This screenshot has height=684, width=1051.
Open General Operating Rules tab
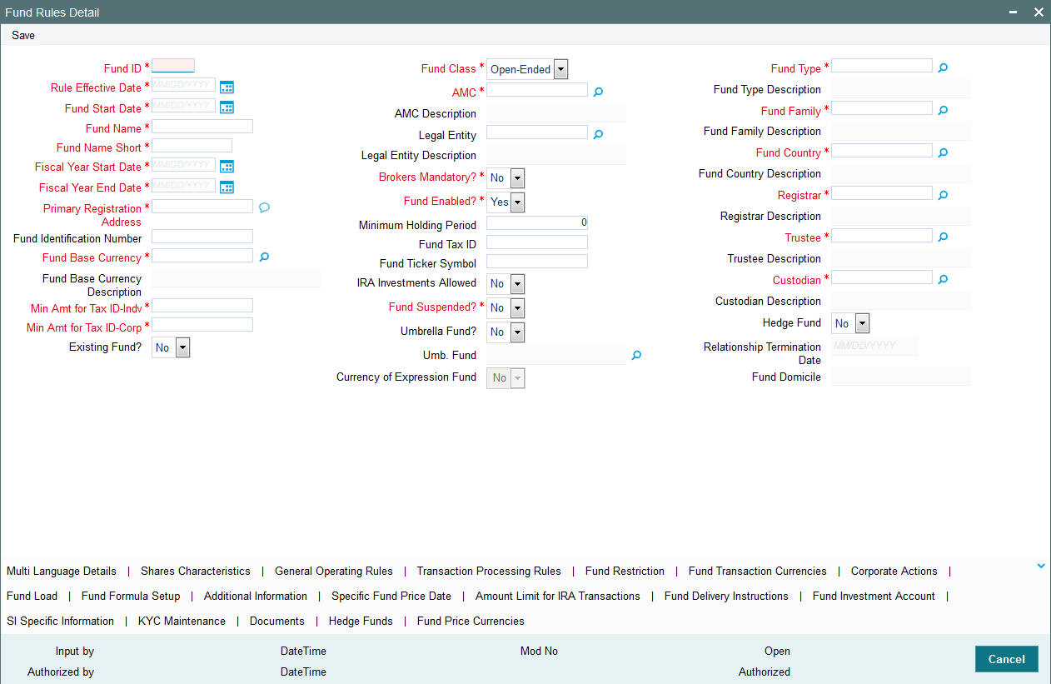(334, 572)
